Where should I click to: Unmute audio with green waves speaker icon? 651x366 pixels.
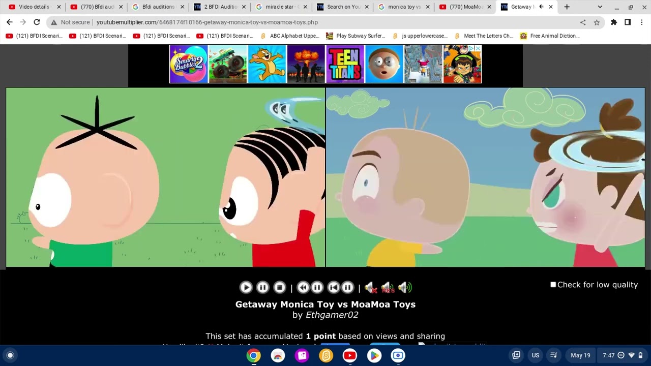coord(405,288)
